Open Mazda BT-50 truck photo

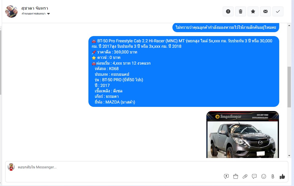pos(243,134)
